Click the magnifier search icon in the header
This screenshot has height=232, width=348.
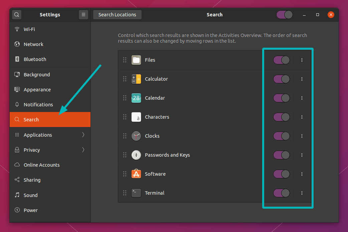(16, 15)
